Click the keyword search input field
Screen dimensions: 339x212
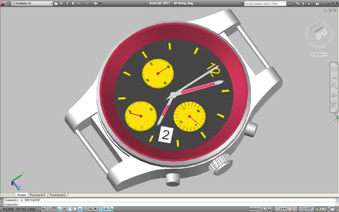click(265, 4)
